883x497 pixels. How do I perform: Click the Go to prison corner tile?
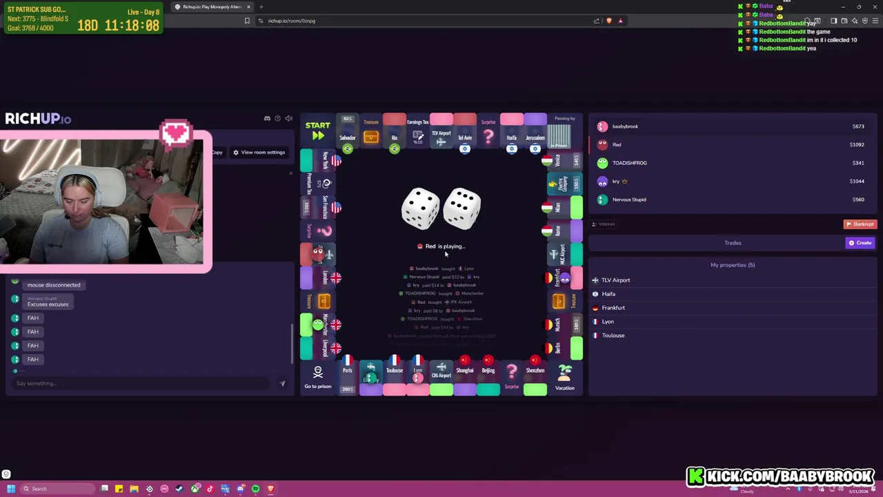[x=317, y=377]
